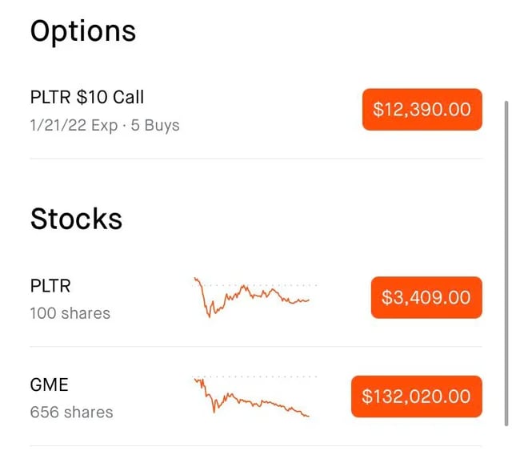Select the GME ticker under Stocks
Screen dimensions: 512x451
tap(49, 385)
